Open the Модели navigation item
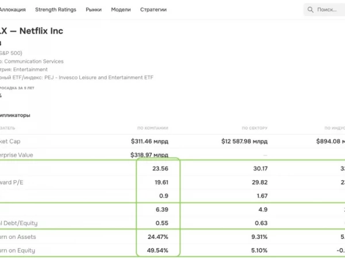This screenshot has width=345, height=259. [121, 10]
